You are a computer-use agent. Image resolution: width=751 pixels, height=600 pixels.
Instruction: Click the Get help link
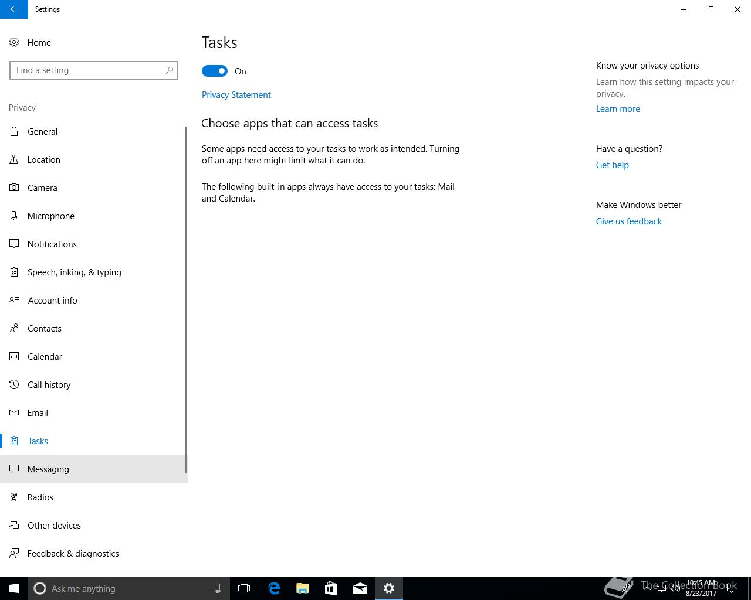click(613, 165)
